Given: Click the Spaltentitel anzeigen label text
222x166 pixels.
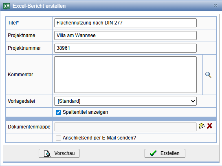Looking at the screenshot, I should point(85,112).
